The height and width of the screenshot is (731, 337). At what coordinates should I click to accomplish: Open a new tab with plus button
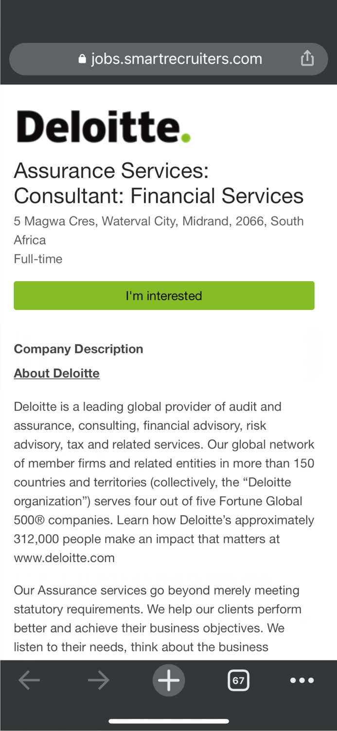click(x=169, y=680)
